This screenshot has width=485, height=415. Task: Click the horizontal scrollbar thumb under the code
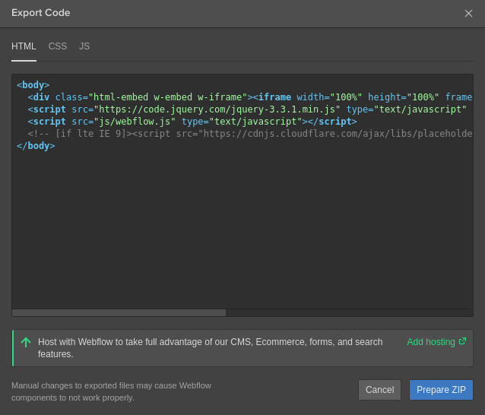coord(119,312)
